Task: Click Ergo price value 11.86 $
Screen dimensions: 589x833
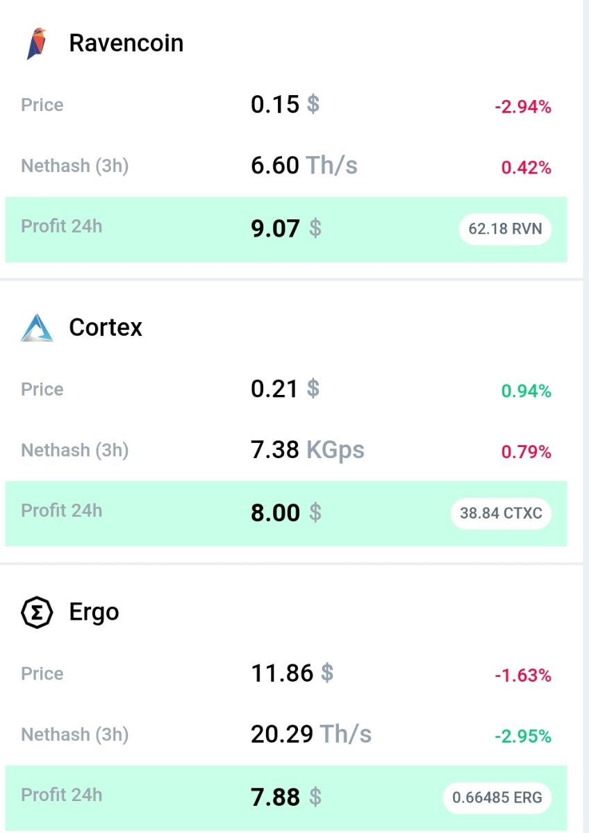Action: 292,673
